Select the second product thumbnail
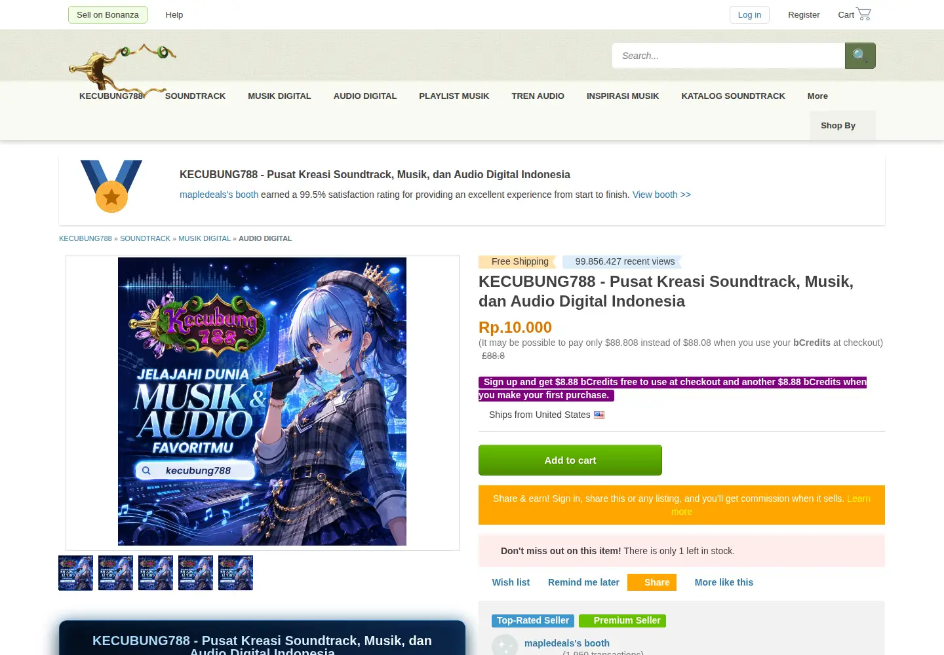 pyautogui.click(x=115, y=573)
